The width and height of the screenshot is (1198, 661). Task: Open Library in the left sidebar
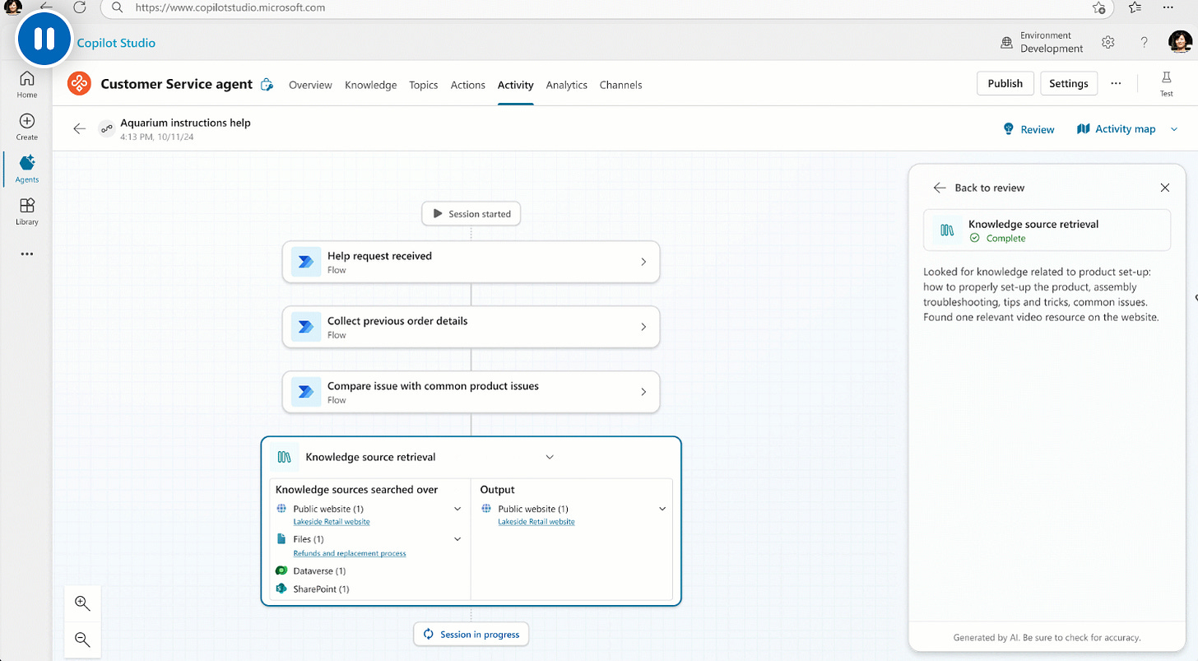(x=27, y=211)
